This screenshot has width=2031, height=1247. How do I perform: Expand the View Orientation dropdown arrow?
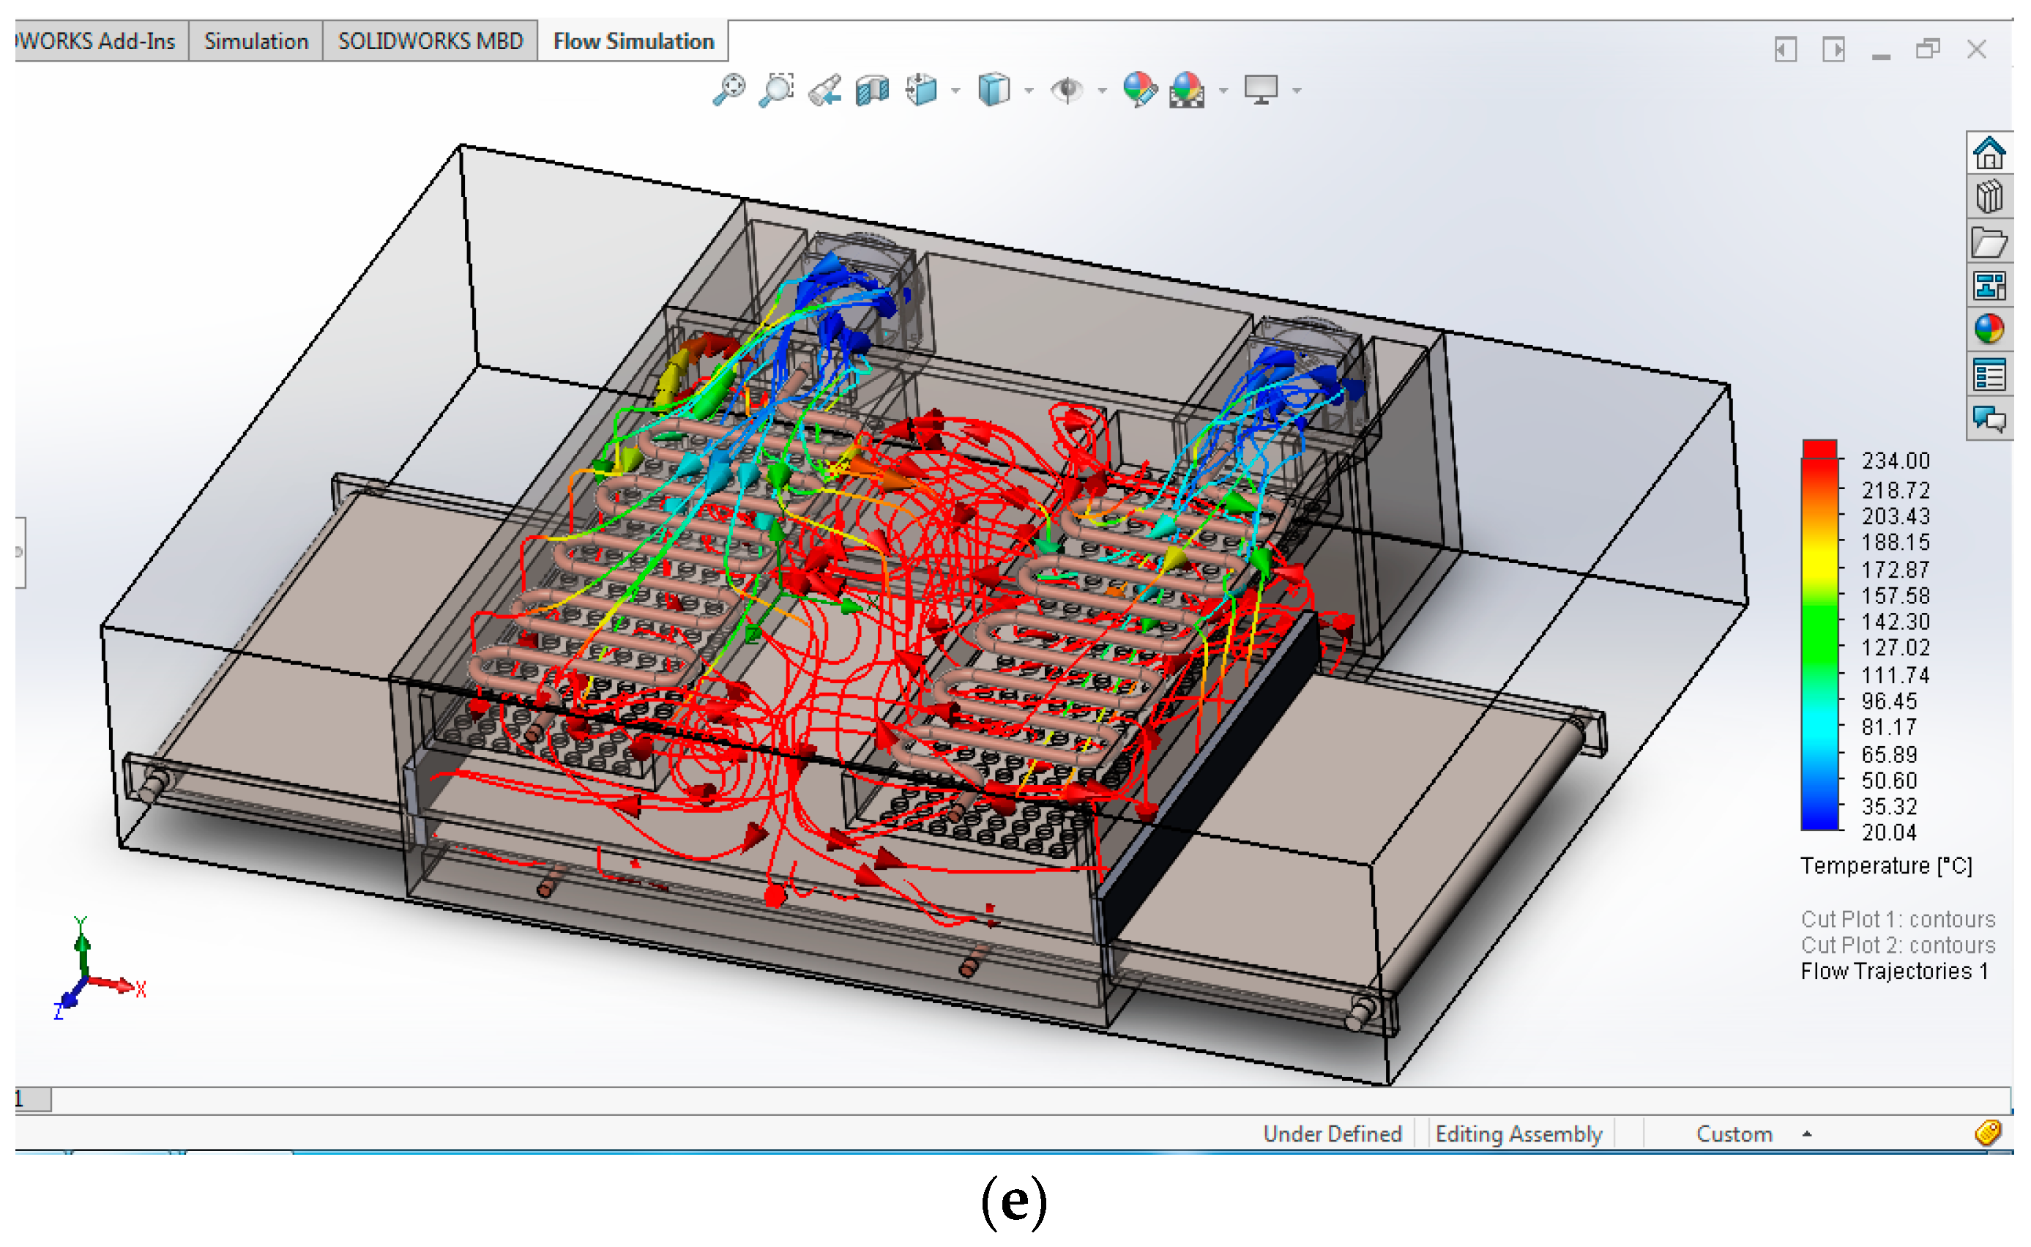(955, 91)
